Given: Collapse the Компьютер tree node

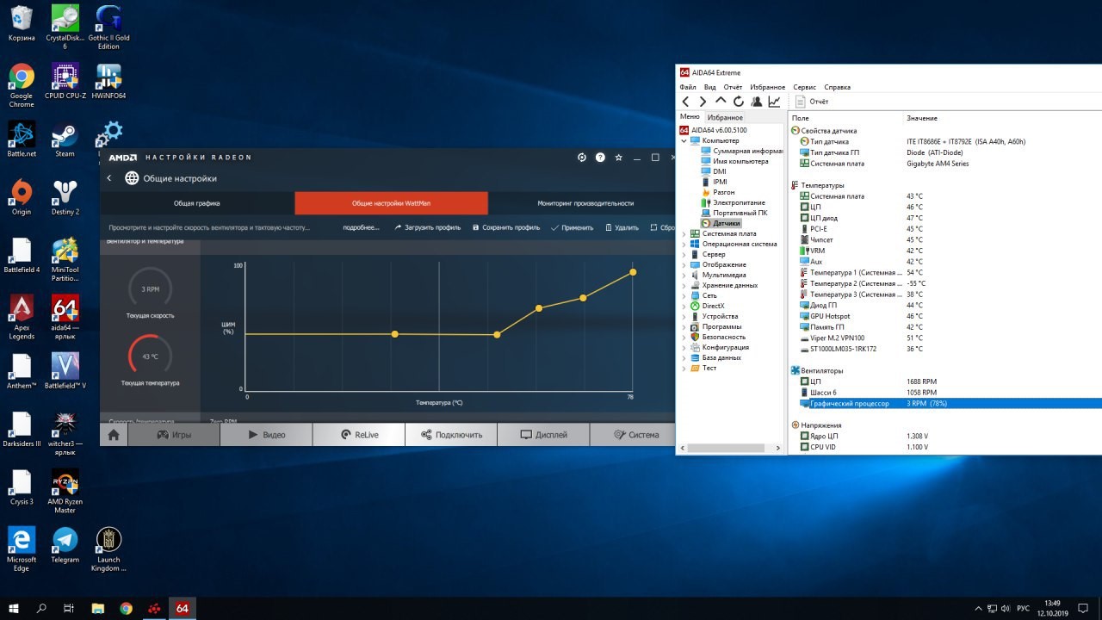Looking at the screenshot, I should (684, 140).
